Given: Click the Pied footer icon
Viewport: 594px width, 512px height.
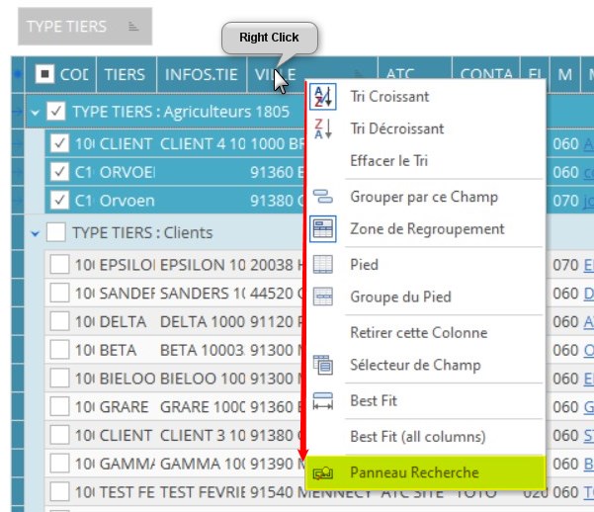Looking at the screenshot, I should pyautogui.click(x=322, y=265).
